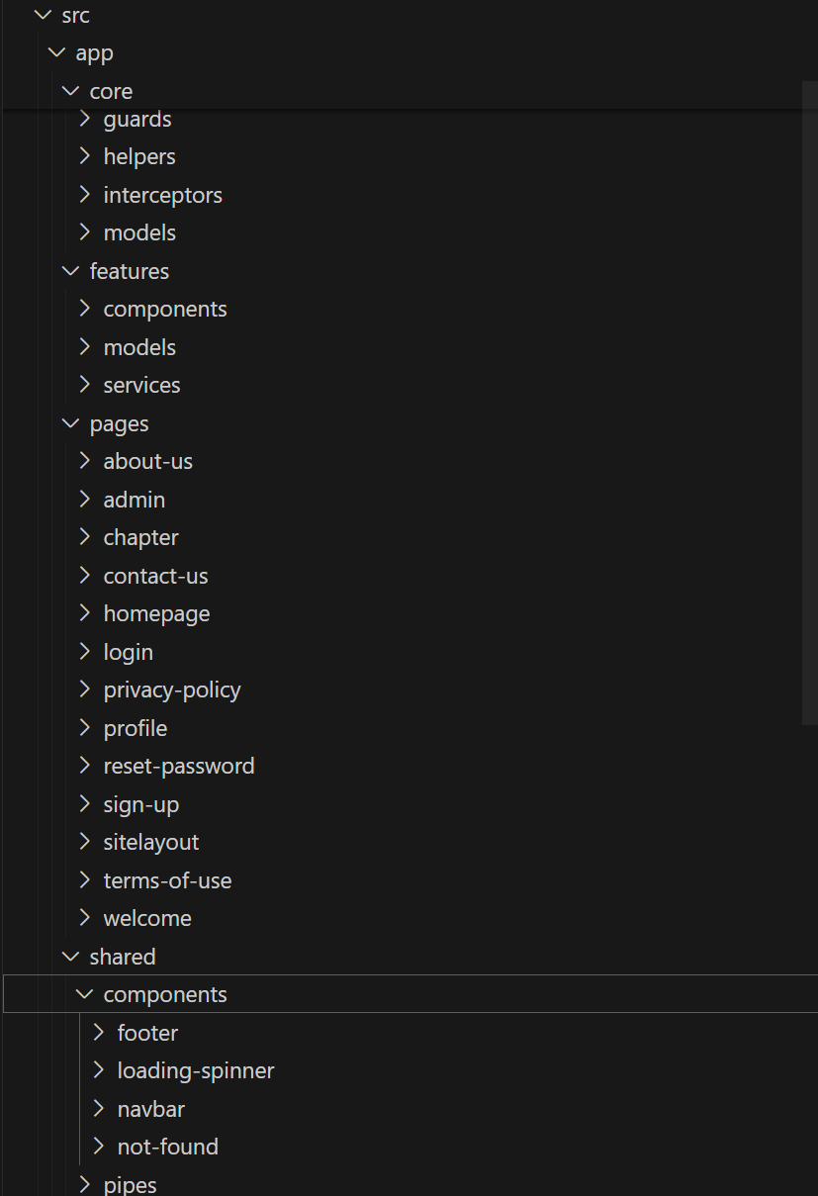
Task: Expand the interceptors folder arrow
Action: point(85,195)
